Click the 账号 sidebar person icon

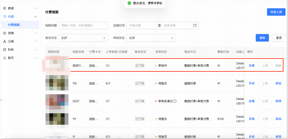[x=5, y=58]
